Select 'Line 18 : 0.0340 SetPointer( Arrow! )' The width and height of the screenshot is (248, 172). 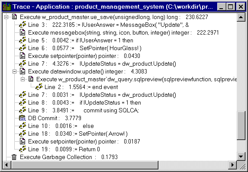[78, 134]
